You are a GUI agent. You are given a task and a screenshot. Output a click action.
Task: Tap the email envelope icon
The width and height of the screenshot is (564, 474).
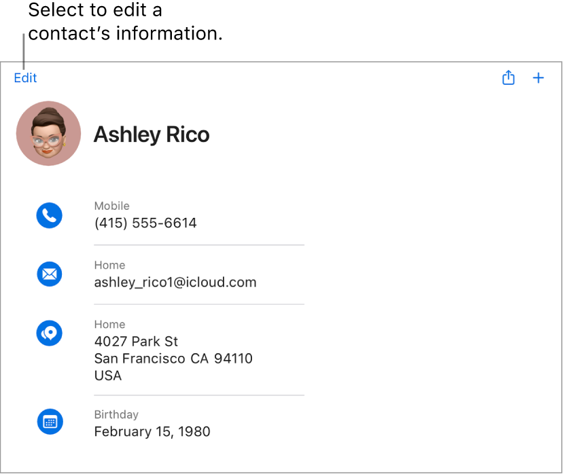tap(49, 274)
